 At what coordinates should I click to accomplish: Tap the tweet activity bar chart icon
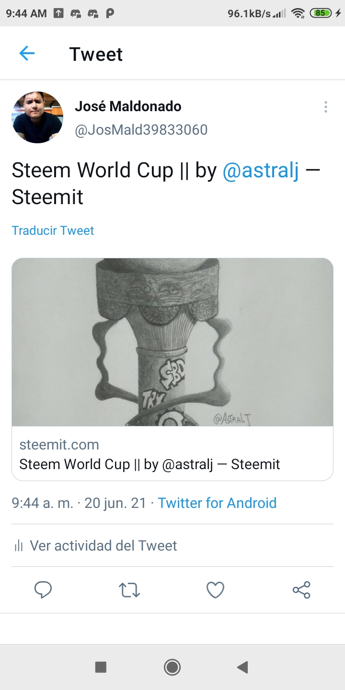point(19,546)
